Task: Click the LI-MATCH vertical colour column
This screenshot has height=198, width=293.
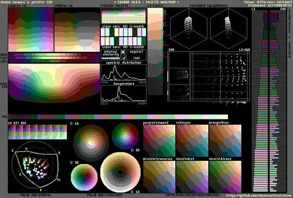Action: click(x=155, y=52)
